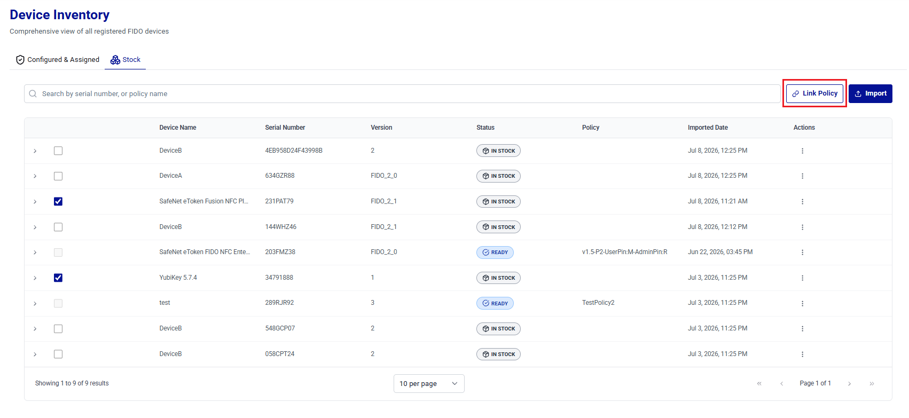This screenshot has height=418, width=909.
Task: Open actions menu for serial 548GCP07
Action: (802, 329)
